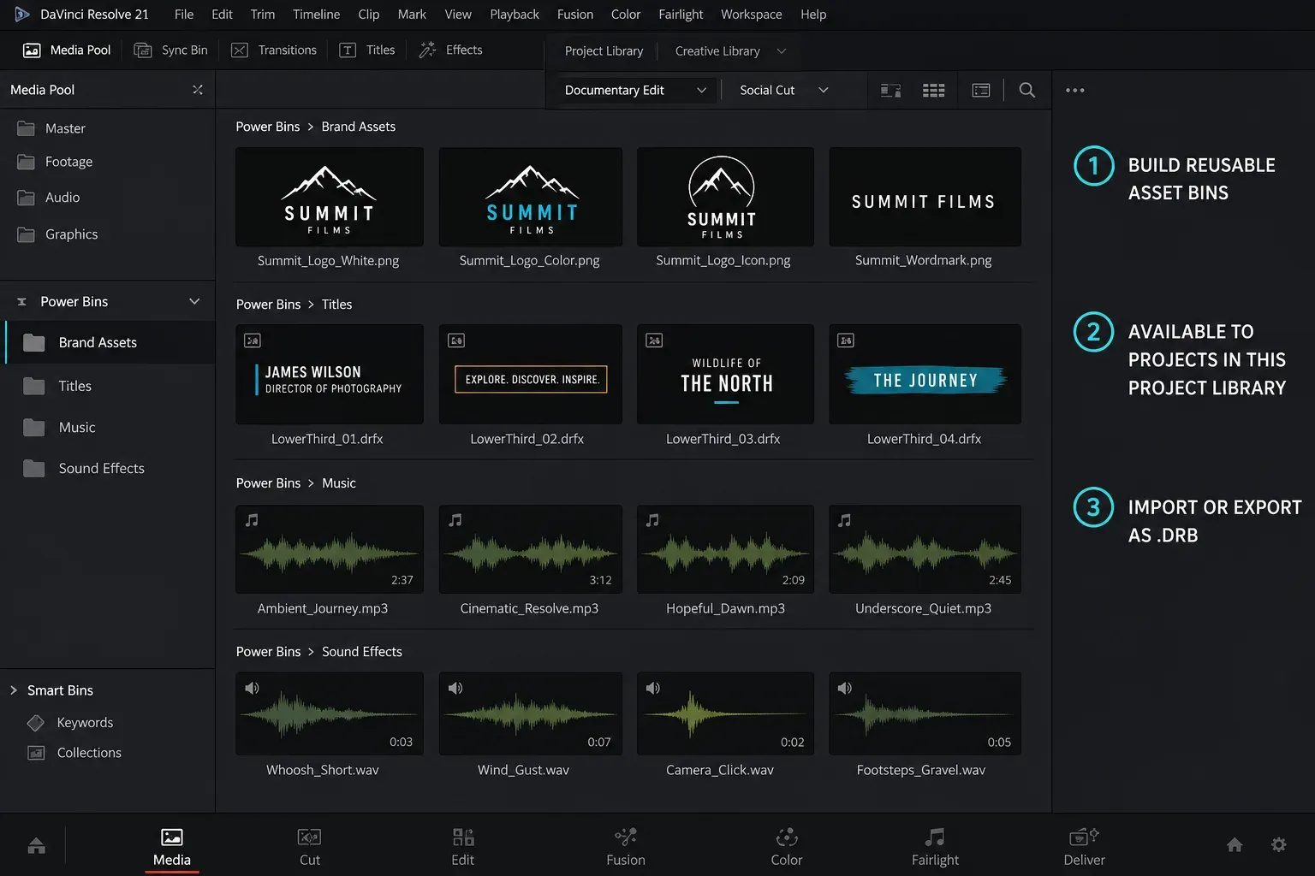Click the Hopeful_Dawn.mp3 file name

(725, 608)
